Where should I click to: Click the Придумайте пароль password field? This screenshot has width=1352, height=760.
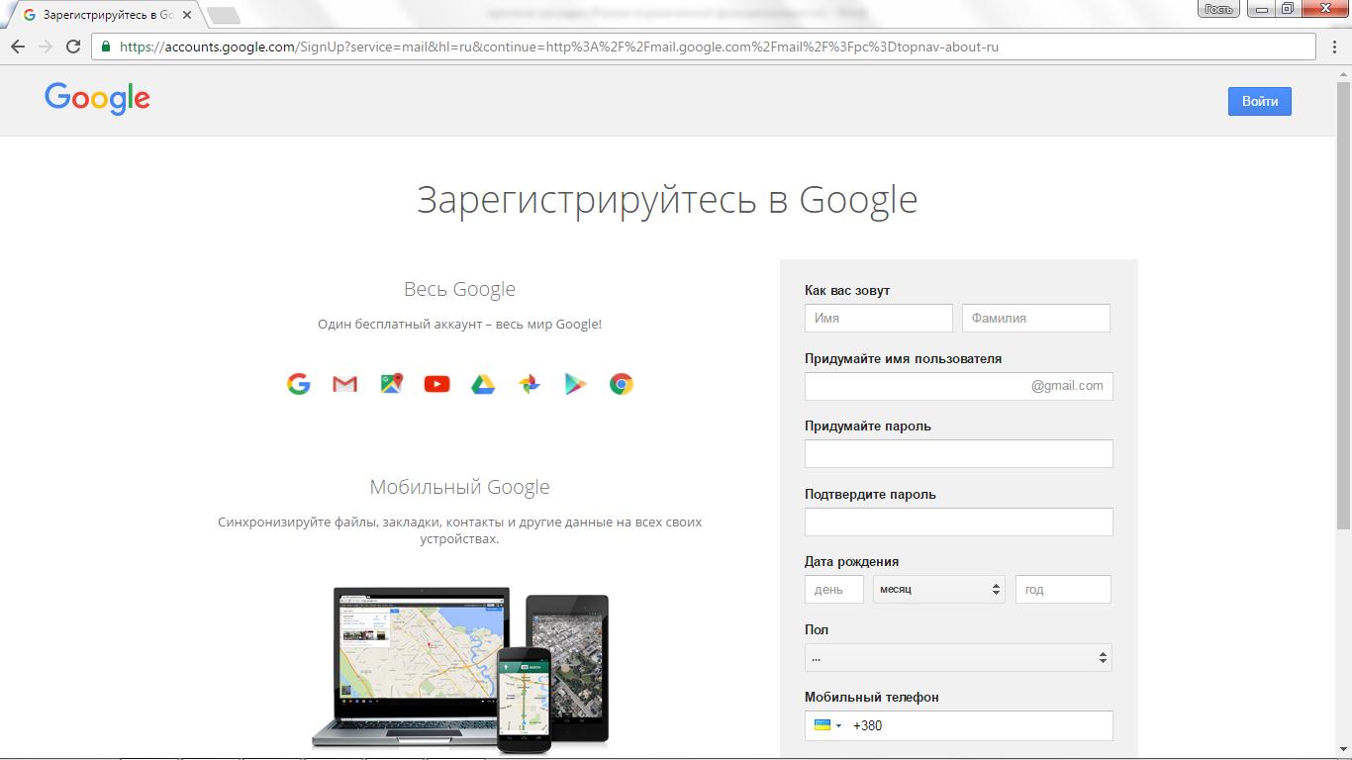point(959,453)
